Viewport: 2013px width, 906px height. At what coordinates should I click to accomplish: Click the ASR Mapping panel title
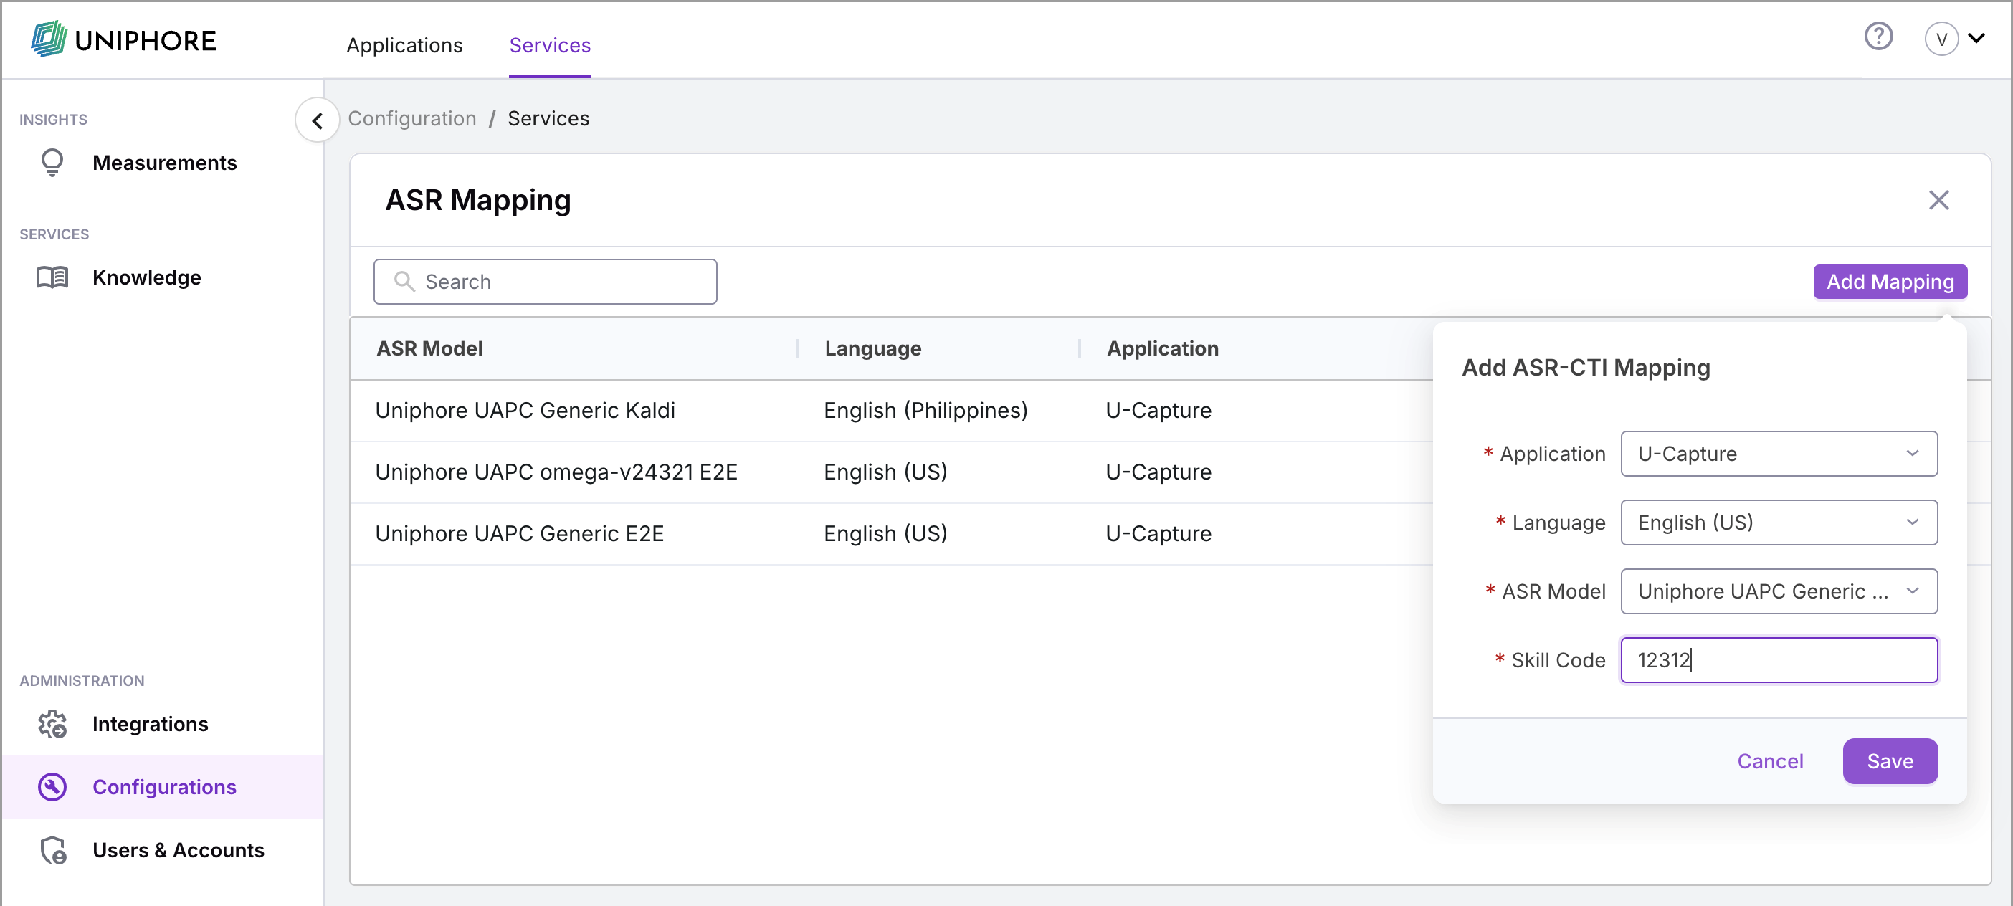pos(478,200)
